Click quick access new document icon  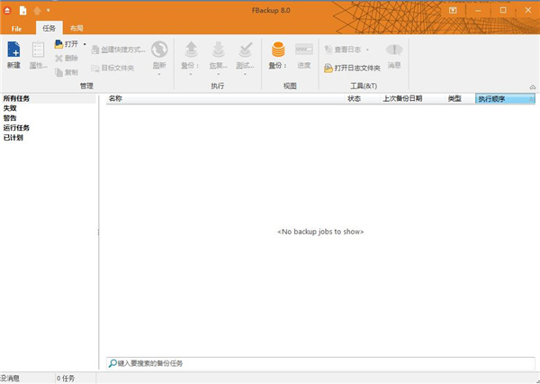[x=23, y=11]
